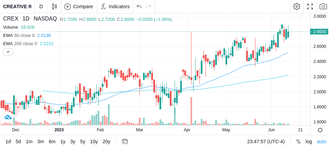Image resolution: width=330 pixels, height=148 pixels.
Task: Click the 3.0000 price axis label
Action: coord(320,16)
